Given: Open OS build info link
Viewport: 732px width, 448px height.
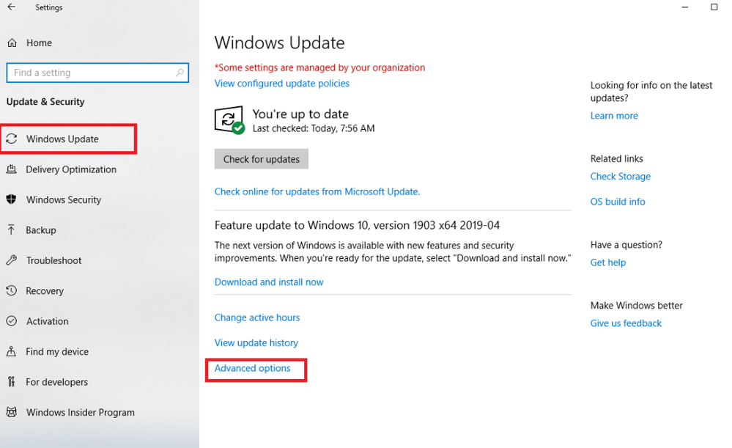Looking at the screenshot, I should [618, 202].
